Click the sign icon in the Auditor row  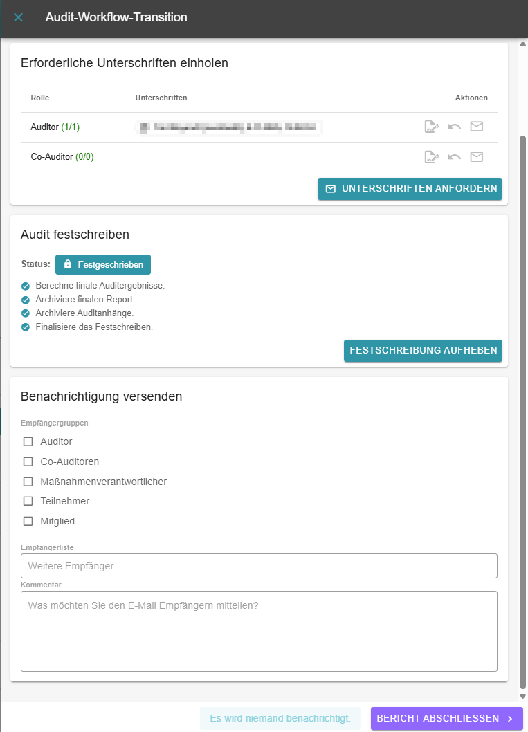coord(431,127)
